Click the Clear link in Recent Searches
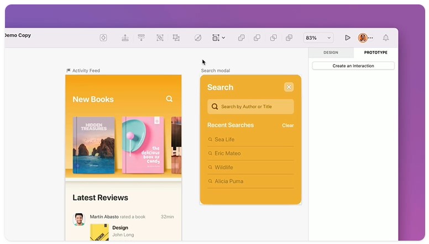 point(288,125)
